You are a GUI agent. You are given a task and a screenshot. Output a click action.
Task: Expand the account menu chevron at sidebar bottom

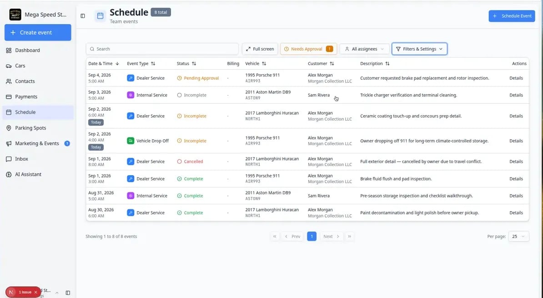pyautogui.click(x=57, y=293)
